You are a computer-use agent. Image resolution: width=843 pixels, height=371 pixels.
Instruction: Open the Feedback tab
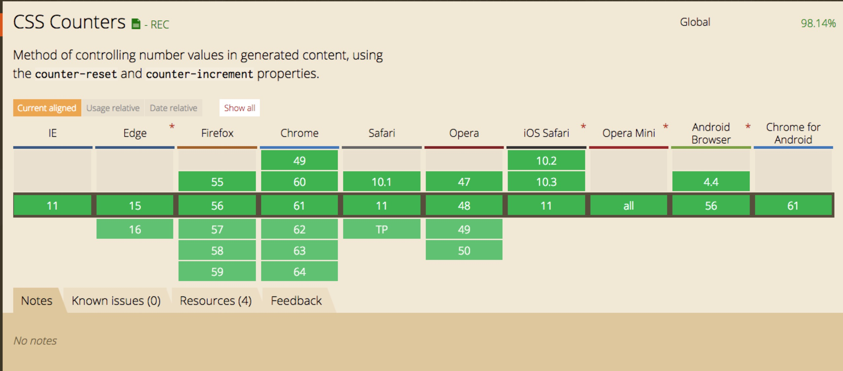click(296, 301)
